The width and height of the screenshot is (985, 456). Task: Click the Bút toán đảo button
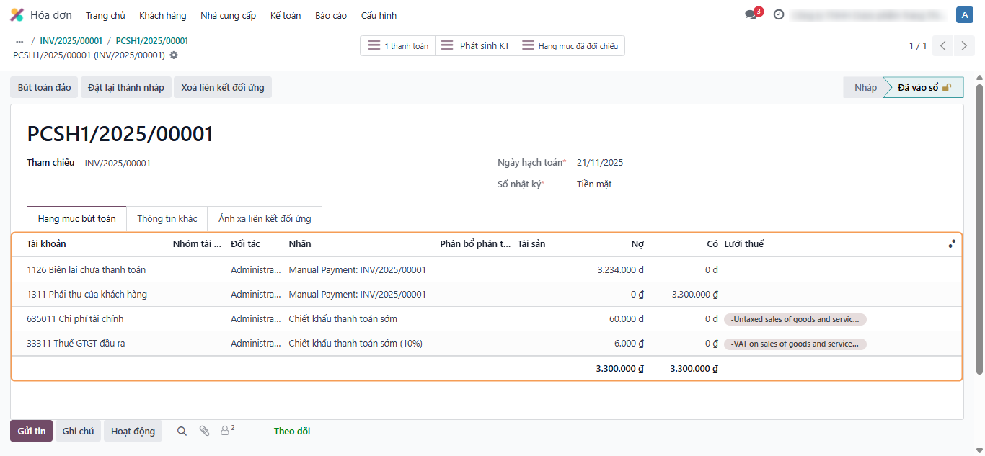pyautogui.click(x=44, y=87)
